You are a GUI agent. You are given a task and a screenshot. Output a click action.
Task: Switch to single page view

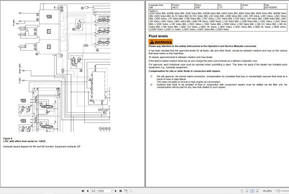[242, 191]
